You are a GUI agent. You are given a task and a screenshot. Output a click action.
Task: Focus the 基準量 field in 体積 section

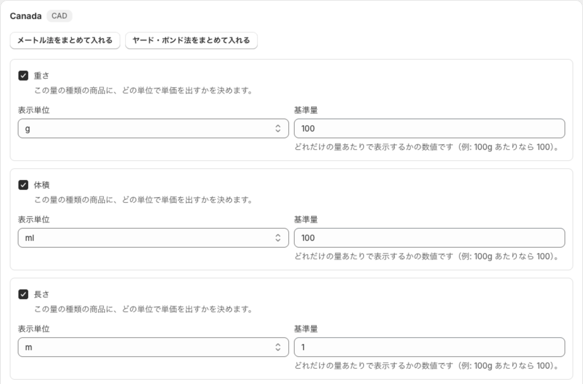429,238
